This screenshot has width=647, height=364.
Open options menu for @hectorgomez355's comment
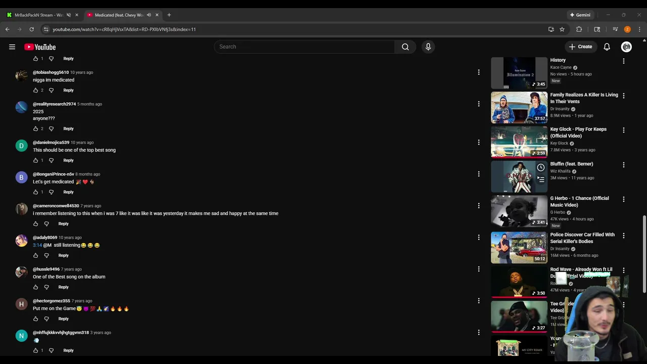[x=479, y=301]
